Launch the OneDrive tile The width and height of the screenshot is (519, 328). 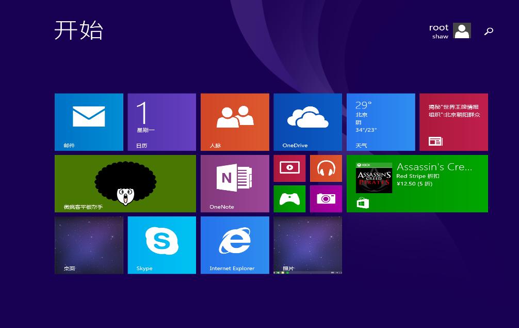pyautogui.click(x=308, y=122)
